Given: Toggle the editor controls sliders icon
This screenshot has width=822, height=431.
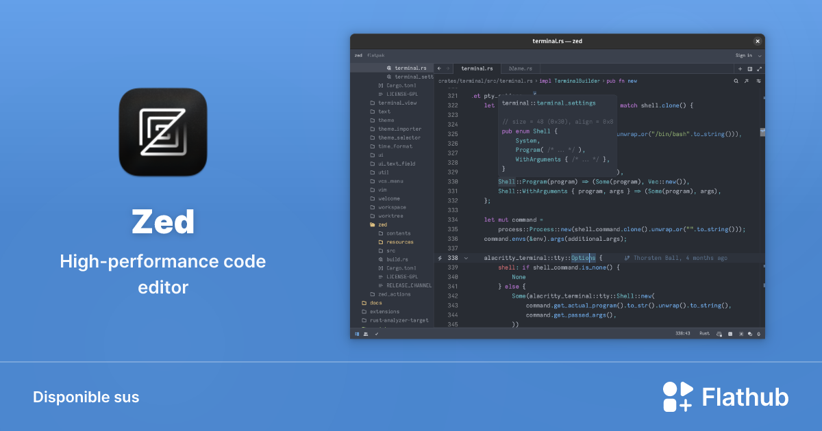Looking at the screenshot, I should pyautogui.click(x=758, y=81).
